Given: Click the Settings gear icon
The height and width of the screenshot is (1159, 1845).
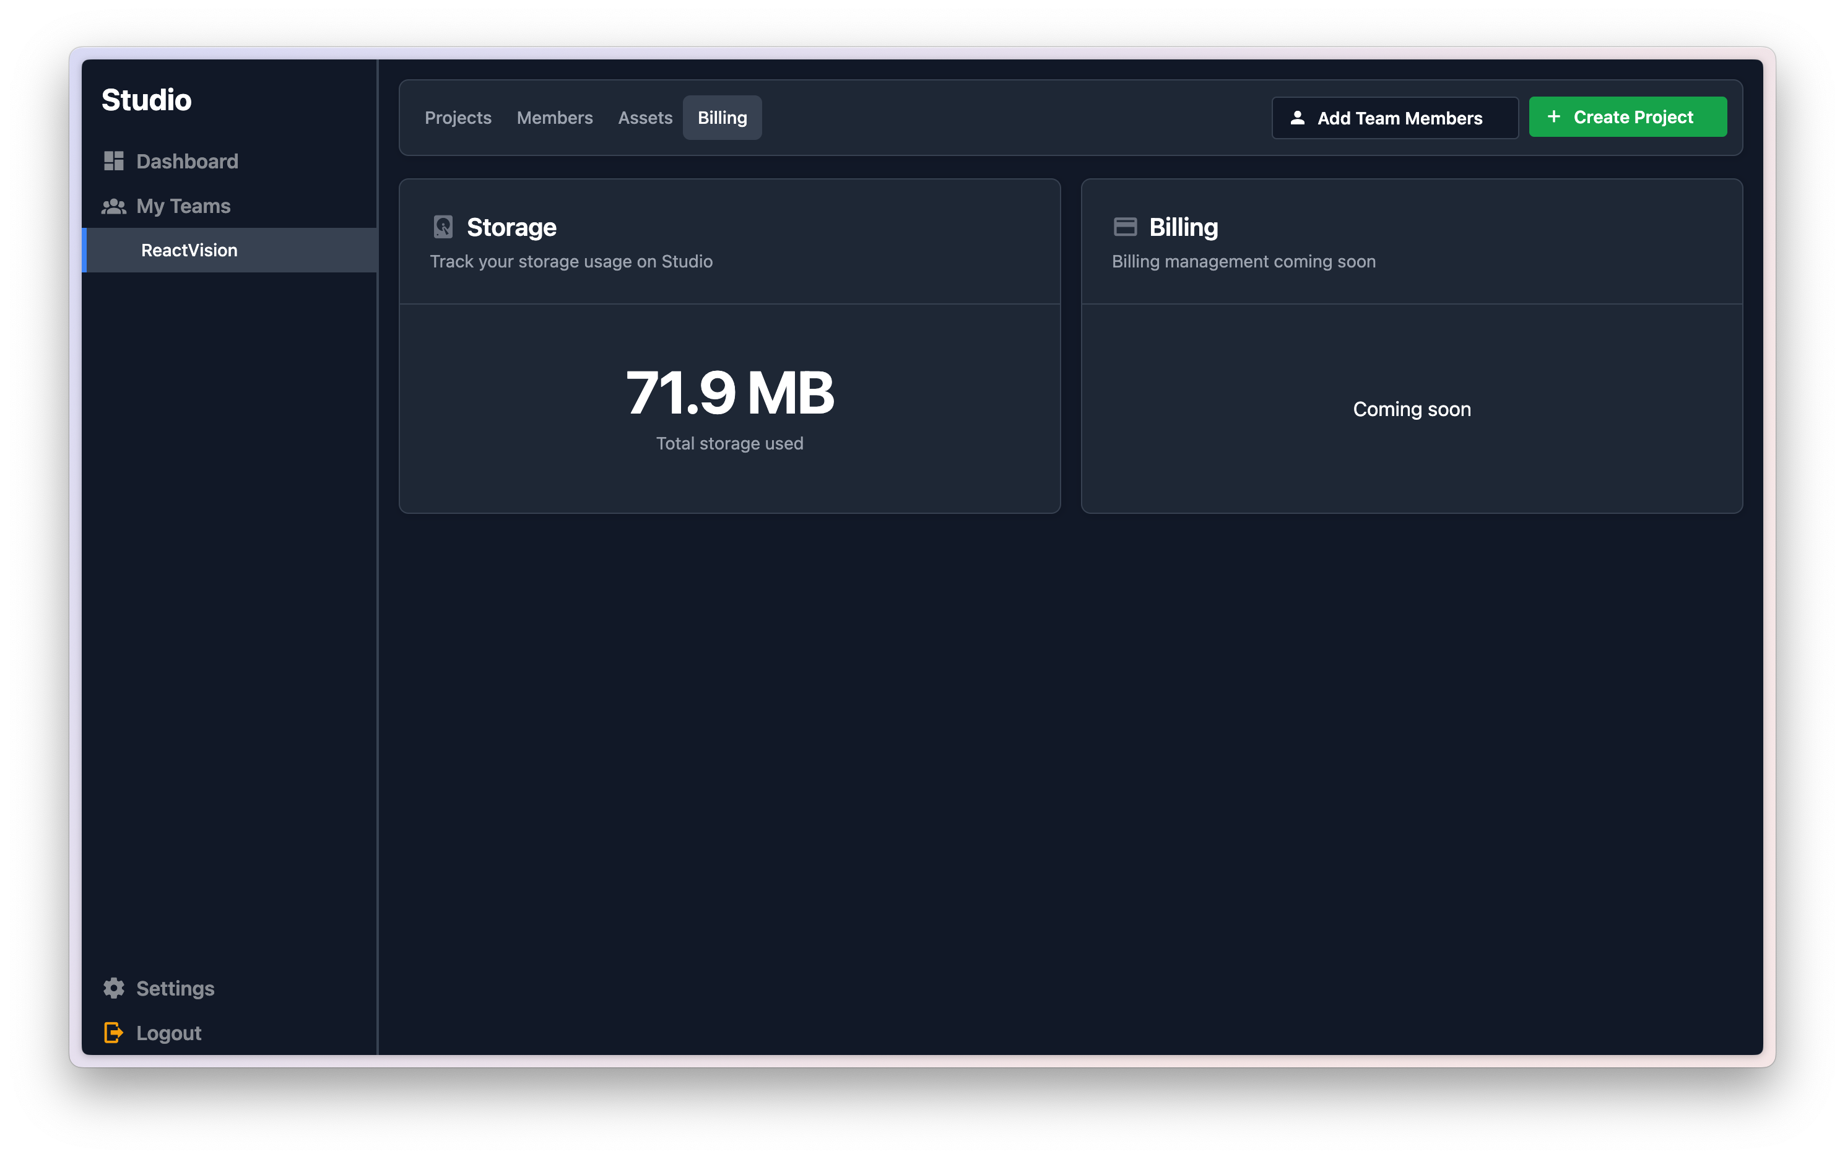Looking at the screenshot, I should 113,988.
